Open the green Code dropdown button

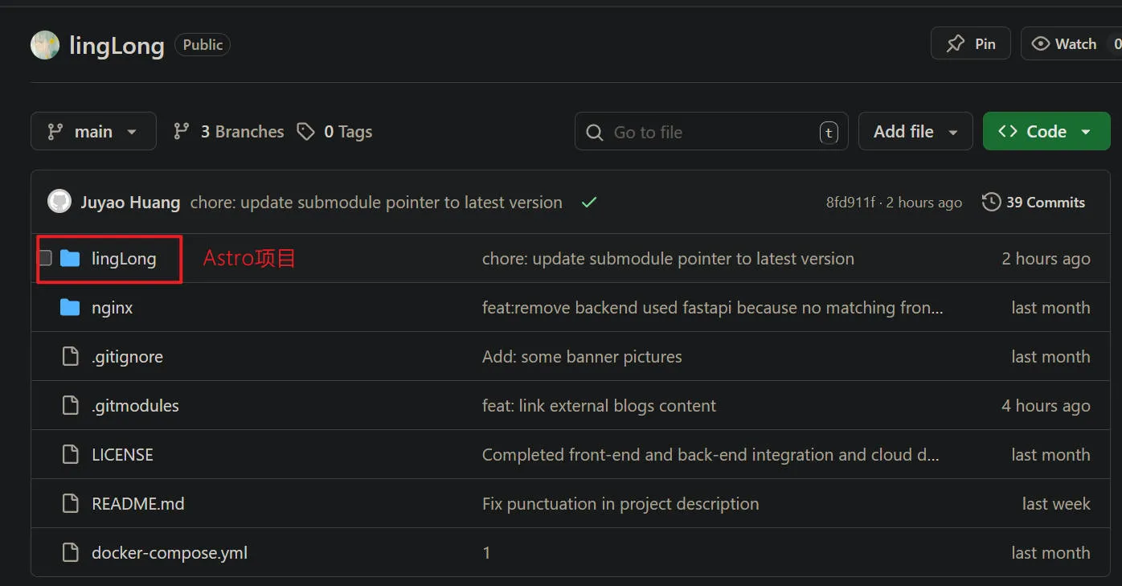click(x=1046, y=132)
